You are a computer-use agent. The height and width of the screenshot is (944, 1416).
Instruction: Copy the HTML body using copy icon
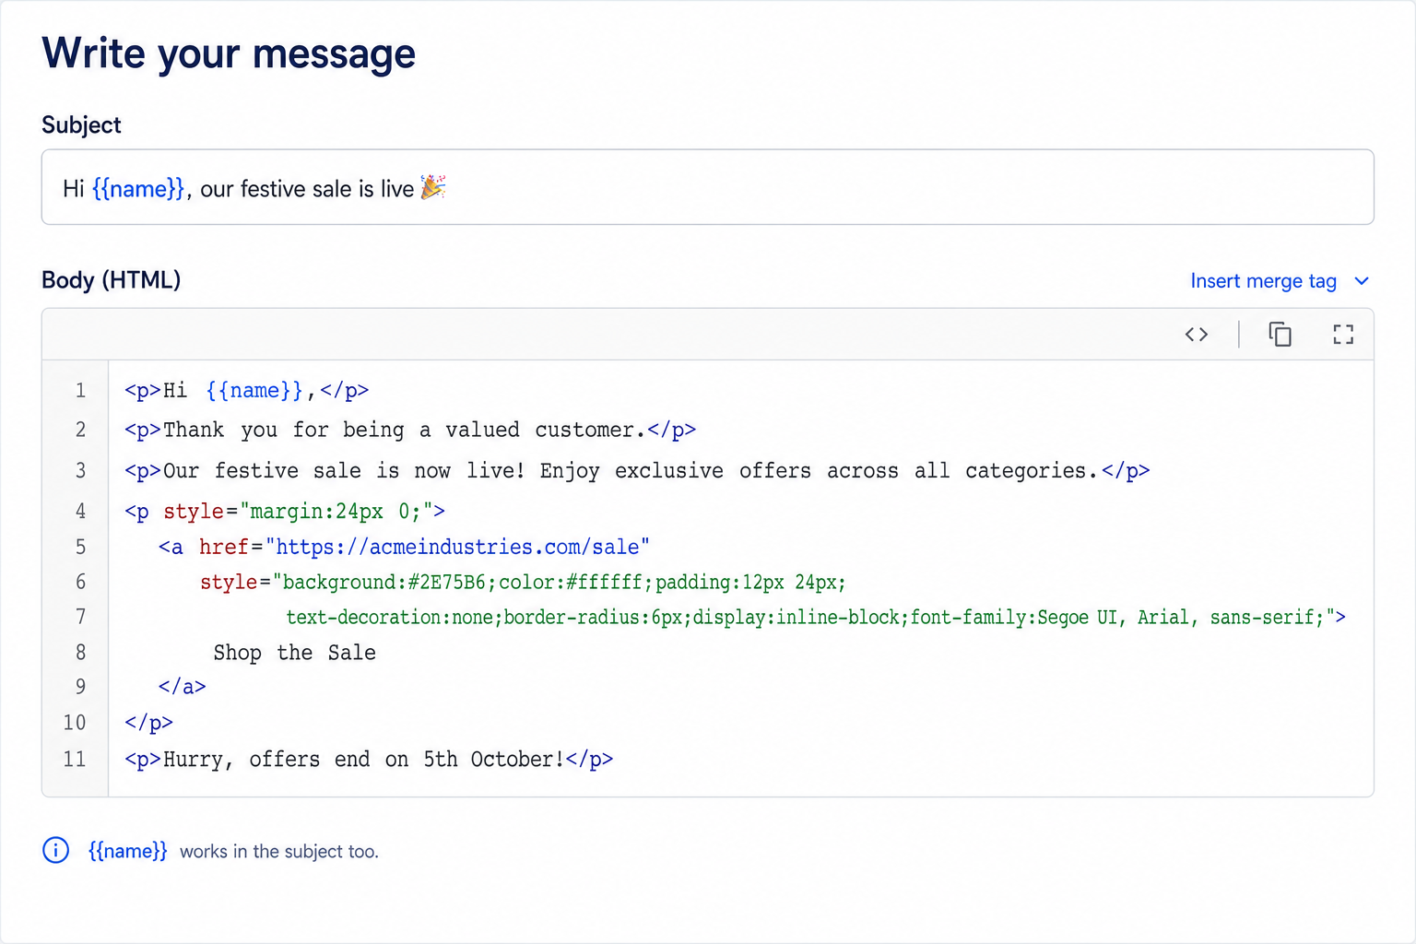(1280, 335)
